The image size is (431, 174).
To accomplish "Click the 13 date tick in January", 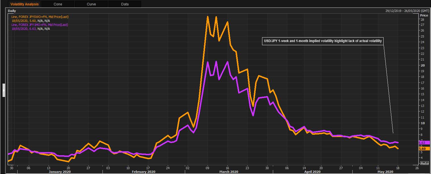I will (x=49, y=168).
